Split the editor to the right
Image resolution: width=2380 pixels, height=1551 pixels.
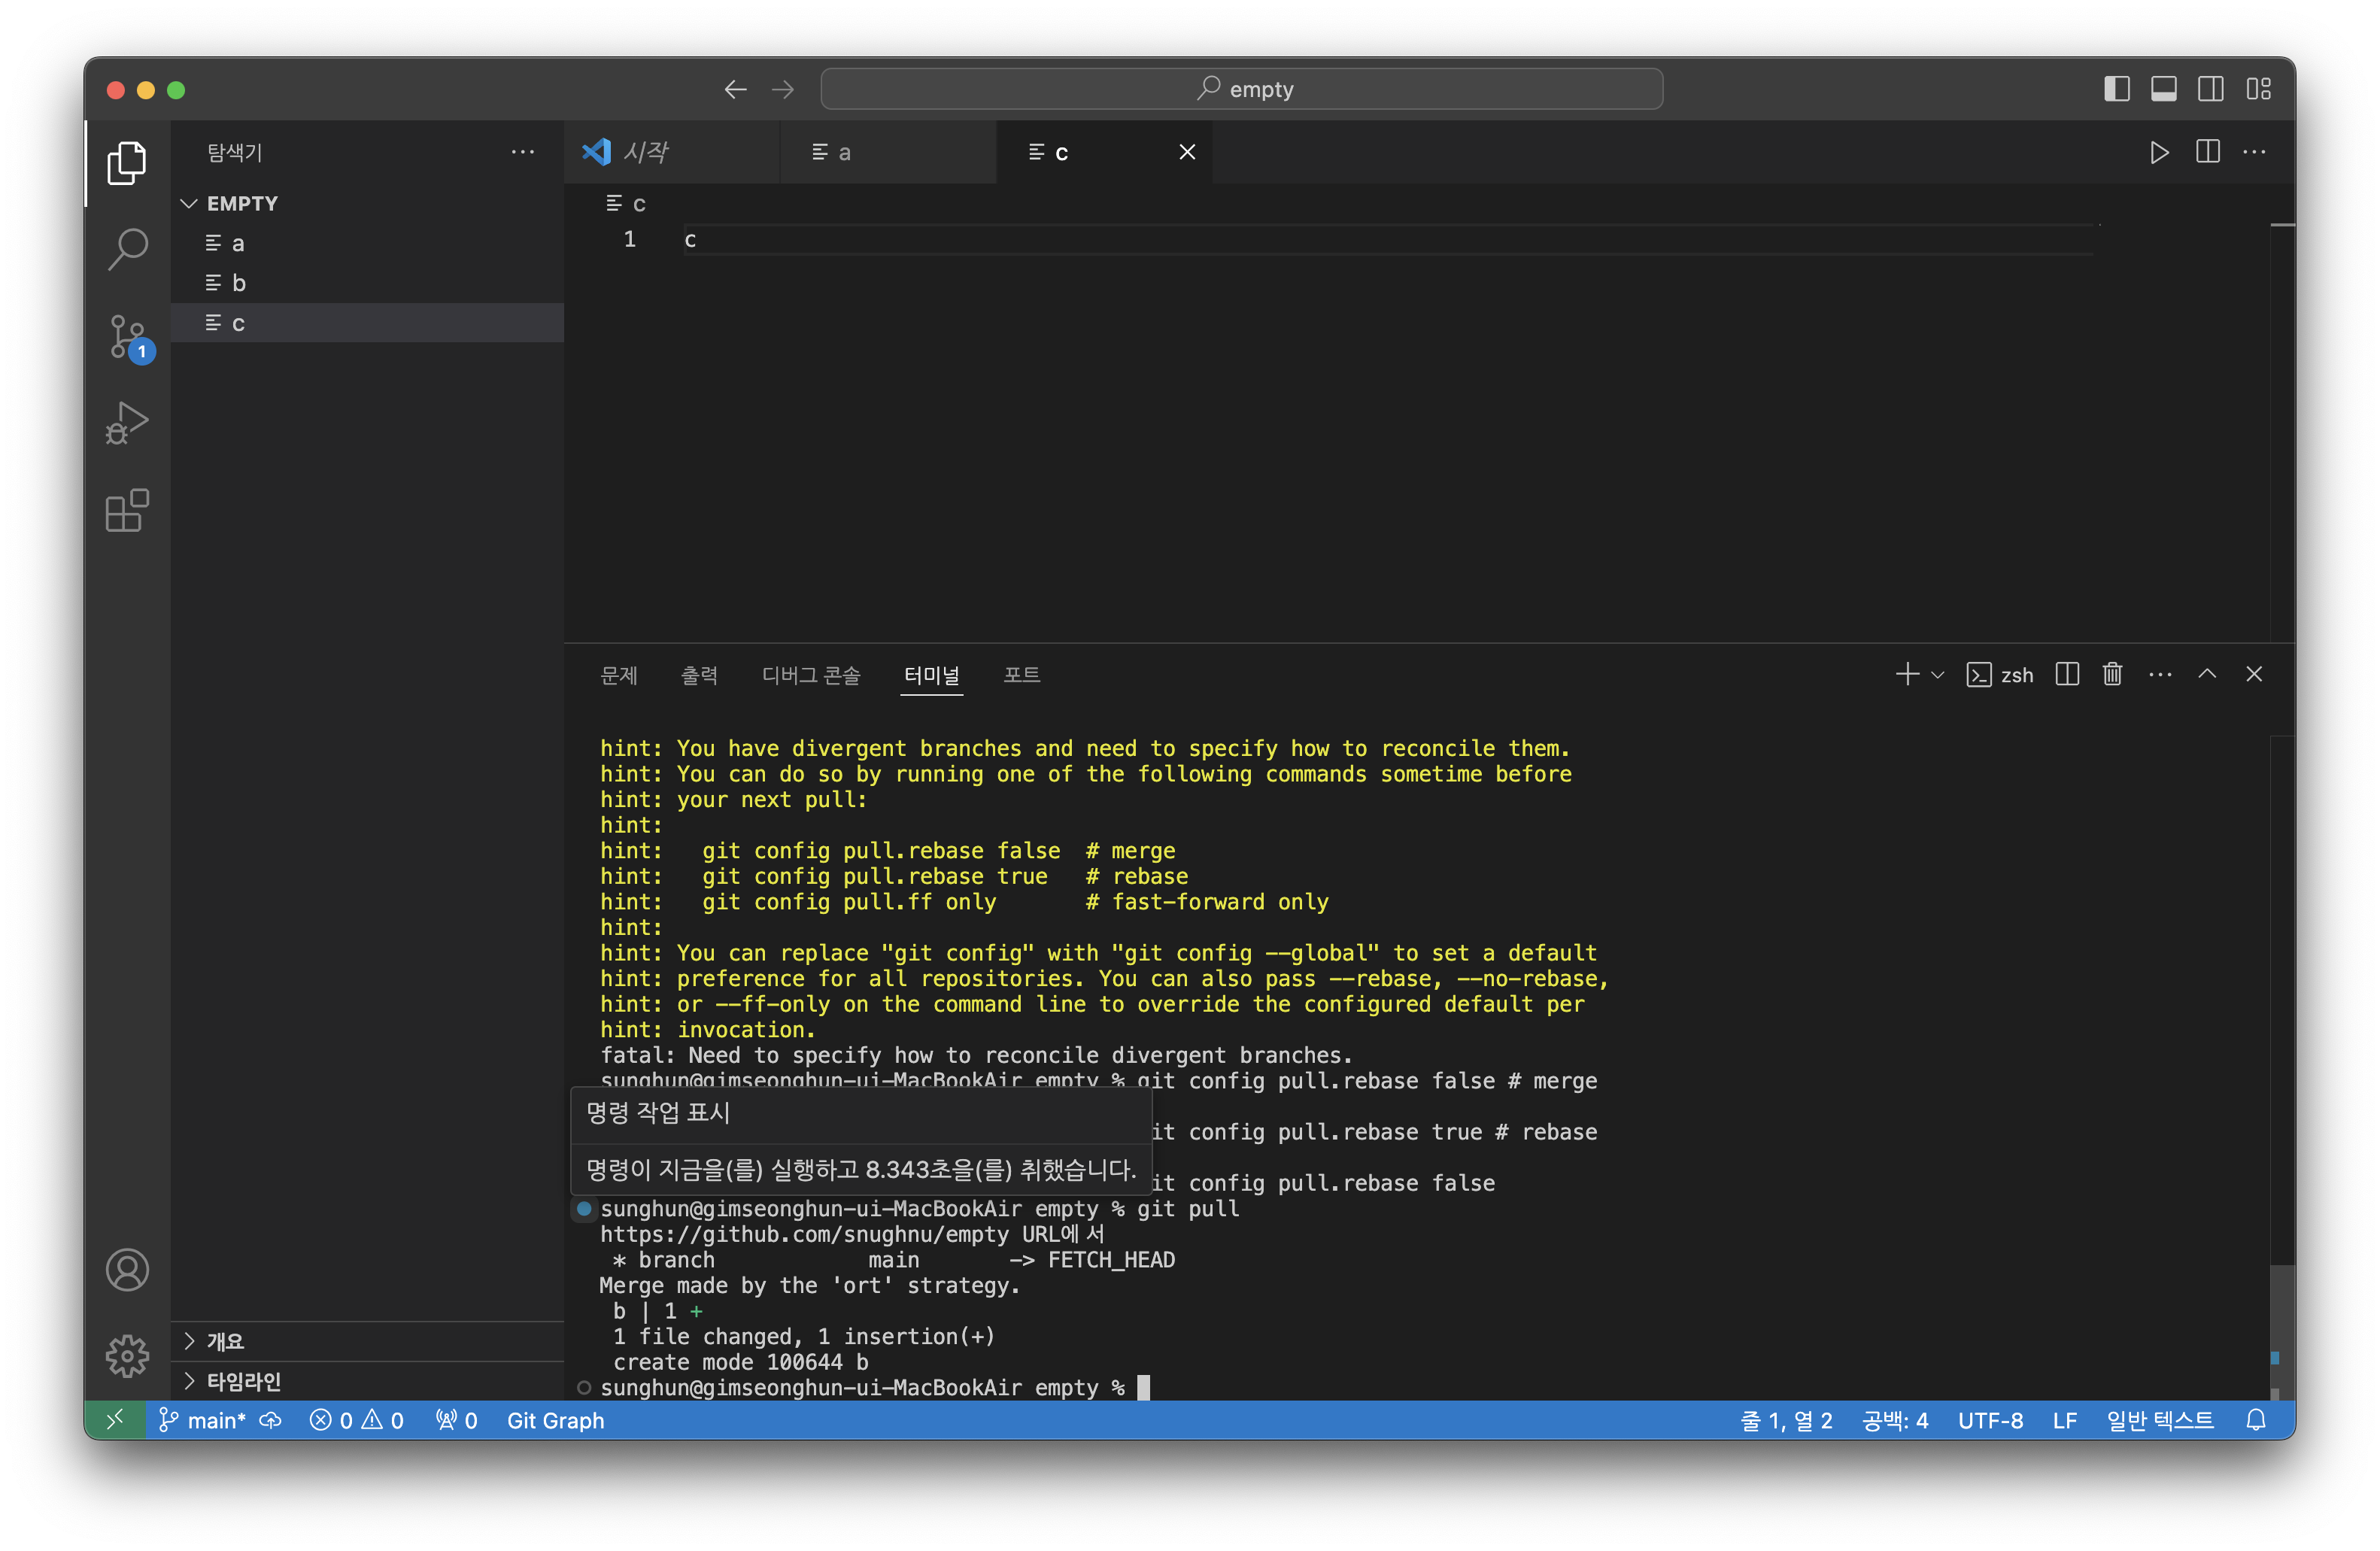click(2207, 152)
